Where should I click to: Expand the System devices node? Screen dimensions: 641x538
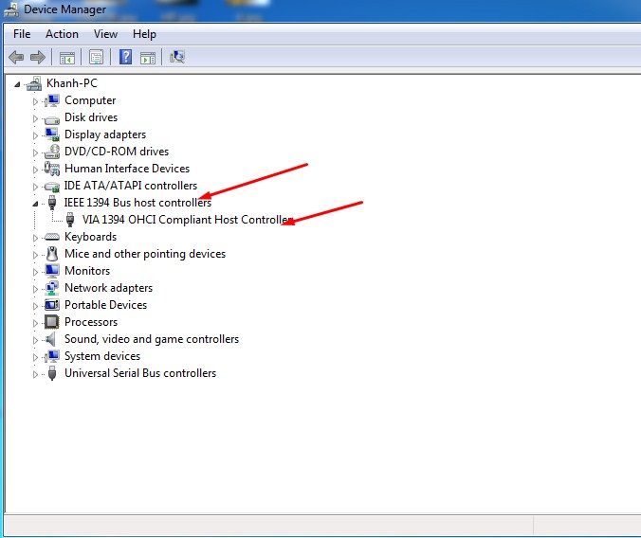36,357
